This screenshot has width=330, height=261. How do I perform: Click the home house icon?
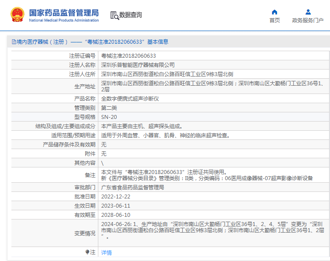tap(274, 12)
